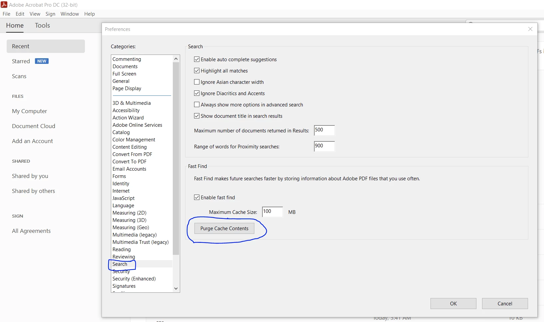Click the Adobe Acrobat app icon in title bar
The image size is (544, 322).
click(x=4, y=4)
